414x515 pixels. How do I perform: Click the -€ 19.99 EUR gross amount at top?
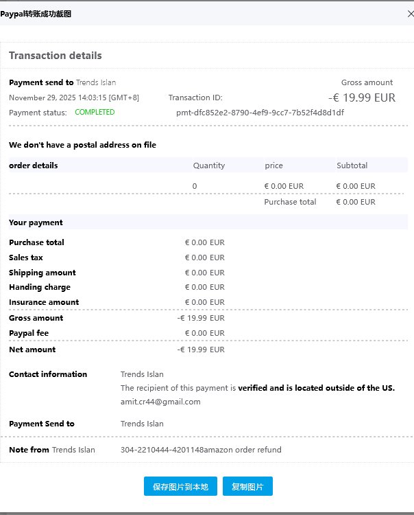point(362,98)
